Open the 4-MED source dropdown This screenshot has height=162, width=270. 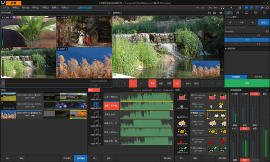(x=66, y=49)
